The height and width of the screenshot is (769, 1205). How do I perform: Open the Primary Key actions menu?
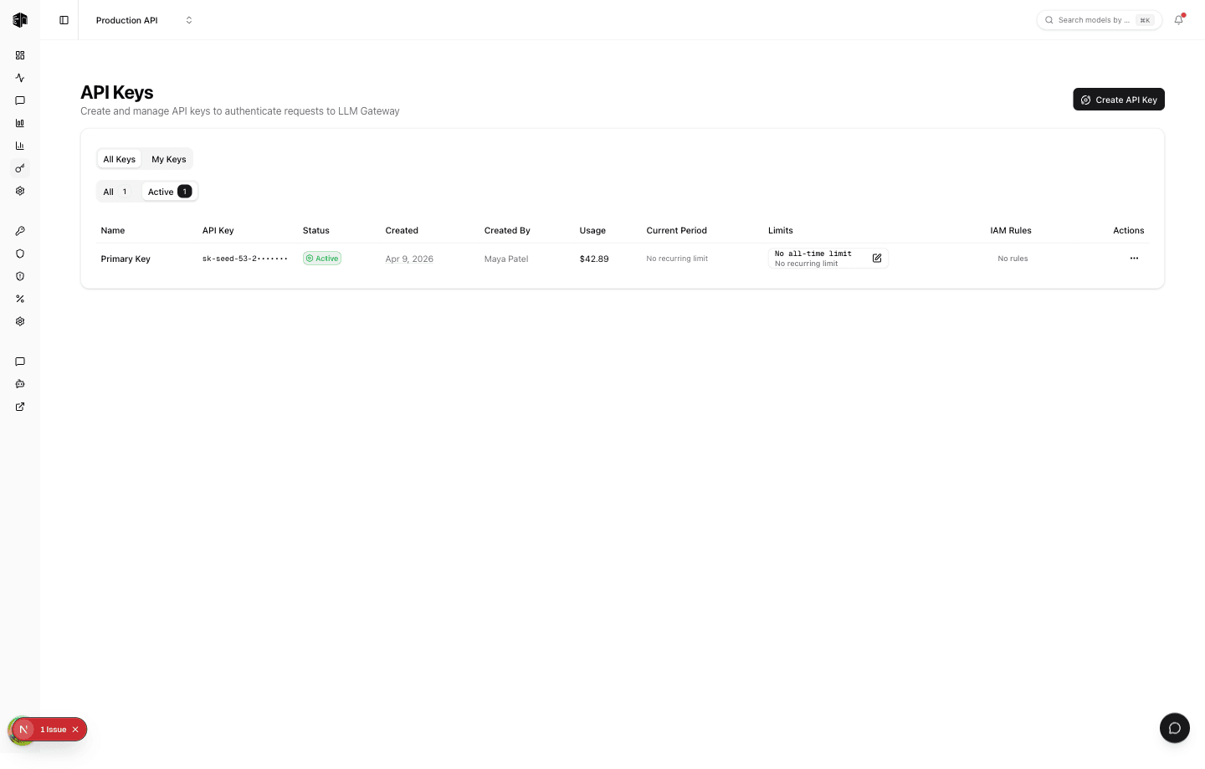[1134, 259]
